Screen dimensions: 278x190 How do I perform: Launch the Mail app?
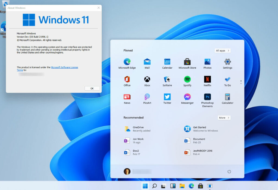coord(147,64)
